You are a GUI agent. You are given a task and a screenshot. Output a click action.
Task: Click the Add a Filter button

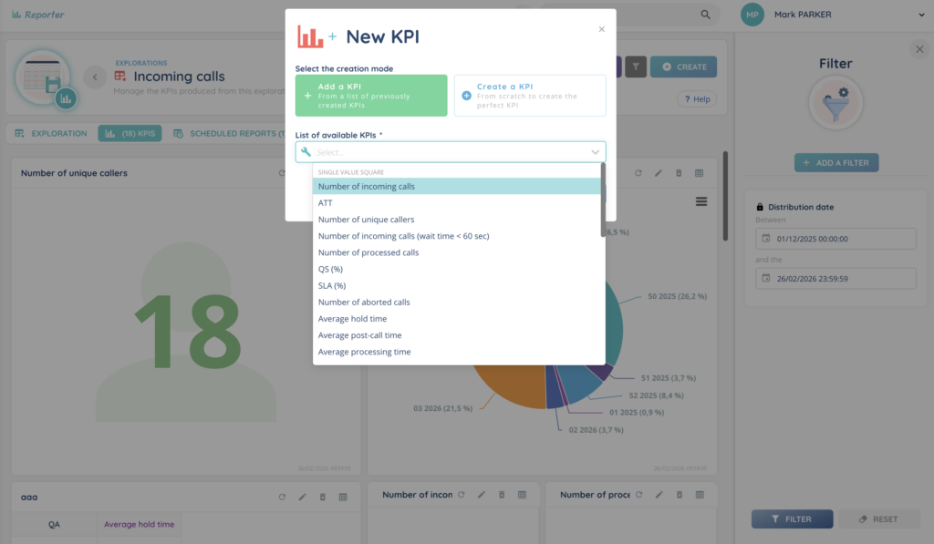[x=835, y=163]
